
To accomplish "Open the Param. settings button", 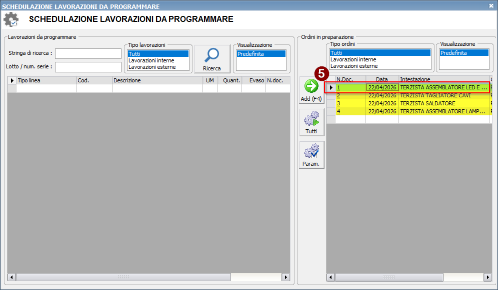I will 311,155.
